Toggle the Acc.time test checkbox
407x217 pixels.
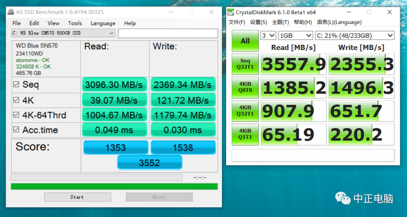click(16, 129)
